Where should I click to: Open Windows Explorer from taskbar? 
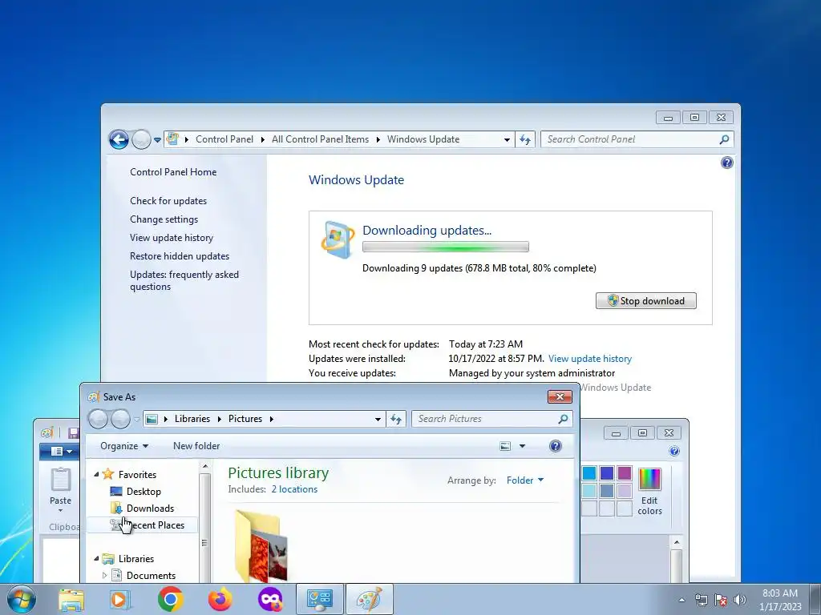click(71, 599)
